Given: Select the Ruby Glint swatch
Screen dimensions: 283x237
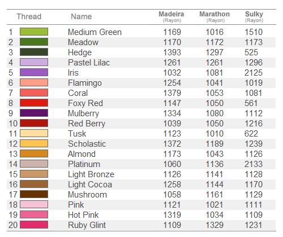Looking at the screenshot, I should [x=34, y=225].
